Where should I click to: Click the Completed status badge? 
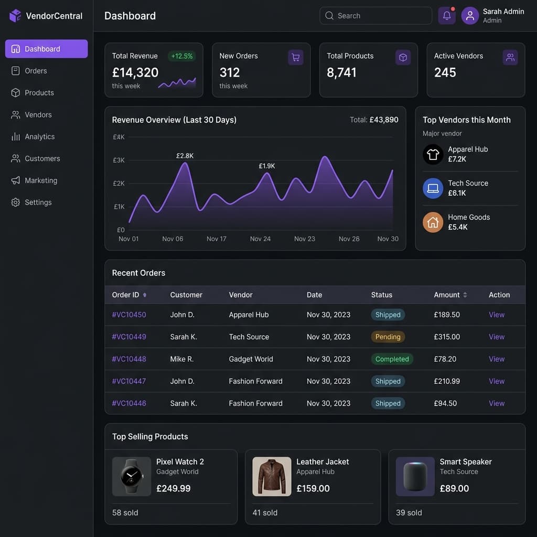point(392,359)
